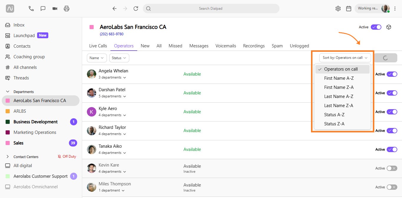Image resolution: width=402 pixels, height=198 pixels.
Task: Open the Name filter dropdown
Action: 97,58
